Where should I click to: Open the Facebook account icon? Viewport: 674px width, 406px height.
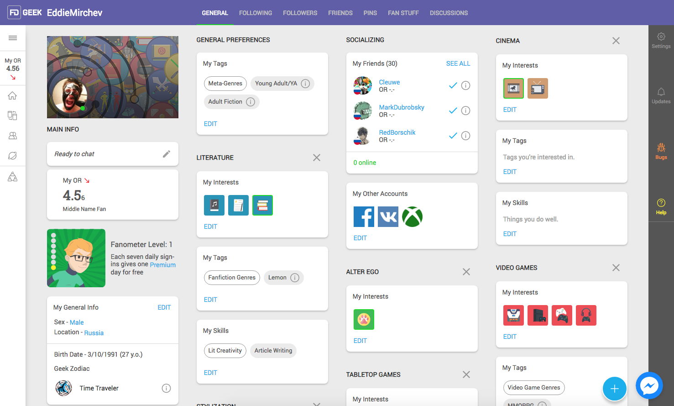(x=364, y=216)
